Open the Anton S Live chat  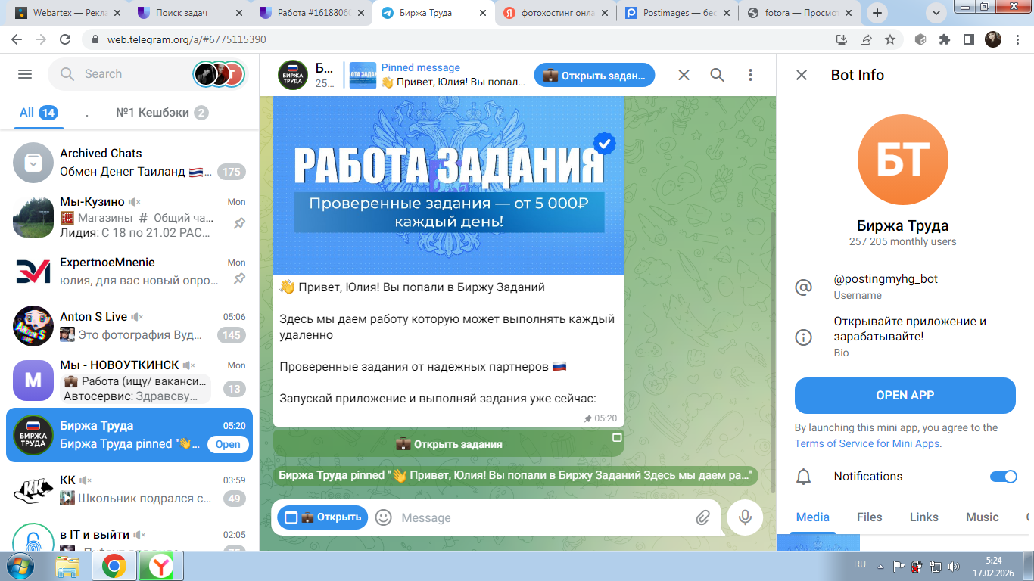pyautogui.click(x=129, y=326)
